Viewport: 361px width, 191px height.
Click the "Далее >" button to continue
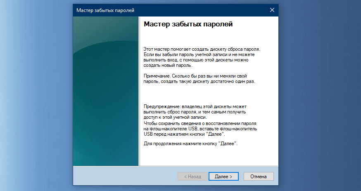(x=223, y=177)
